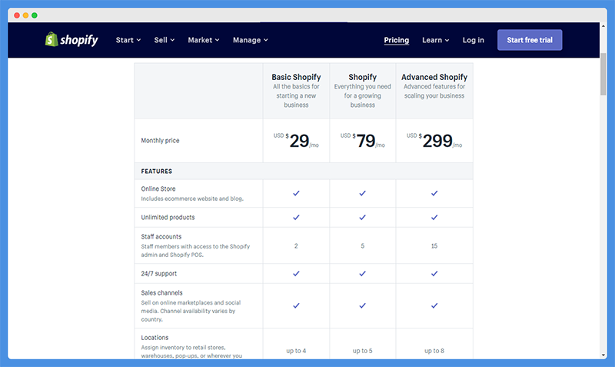Click the Log in link
This screenshot has width=615, height=367.
pos(473,40)
